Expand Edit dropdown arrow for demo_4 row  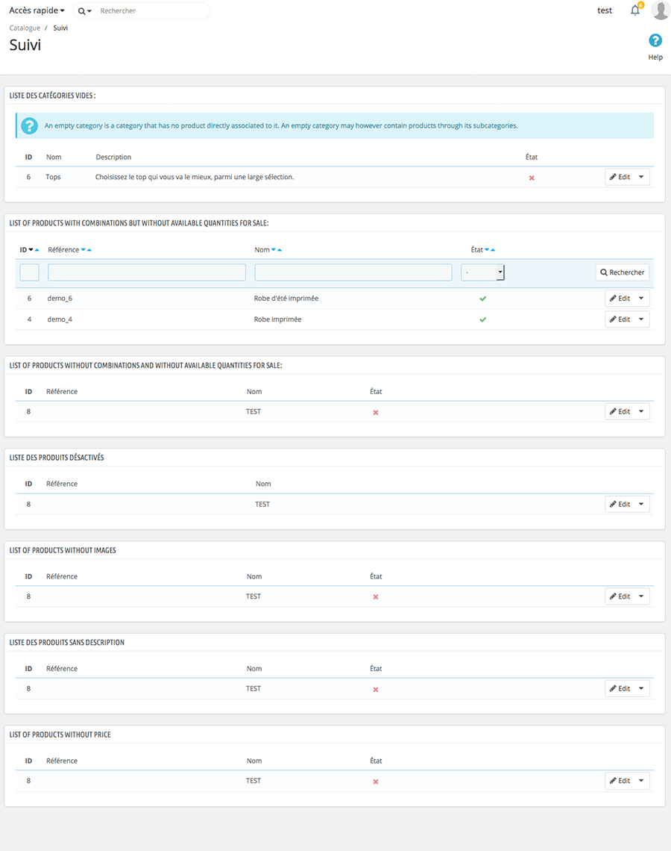tap(642, 319)
